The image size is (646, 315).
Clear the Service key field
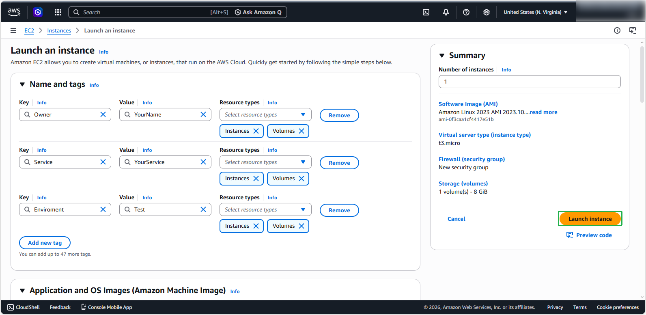tap(103, 162)
